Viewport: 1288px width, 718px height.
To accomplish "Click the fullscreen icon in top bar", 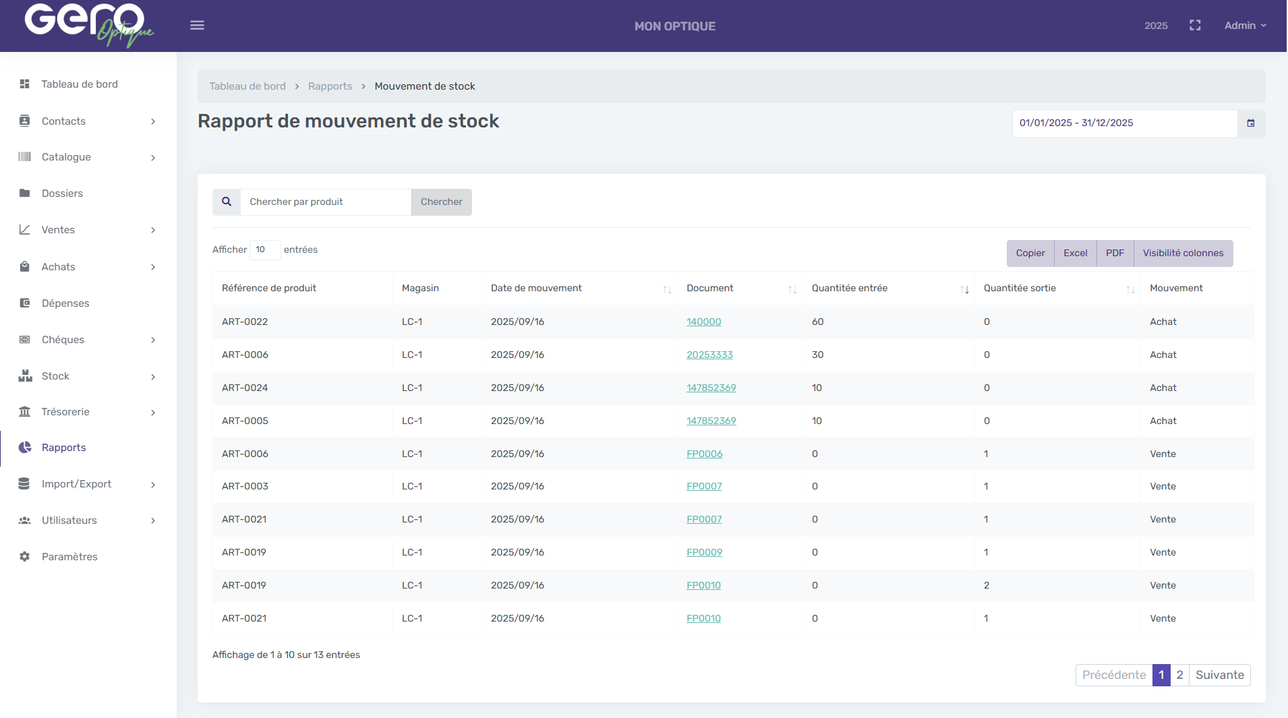I will (x=1194, y=25).
